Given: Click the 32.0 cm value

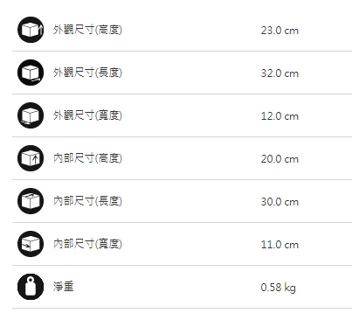Looking at the screenshot, I should (280, 73).
